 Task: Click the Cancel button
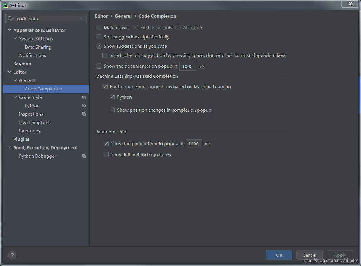click(310, 255)
